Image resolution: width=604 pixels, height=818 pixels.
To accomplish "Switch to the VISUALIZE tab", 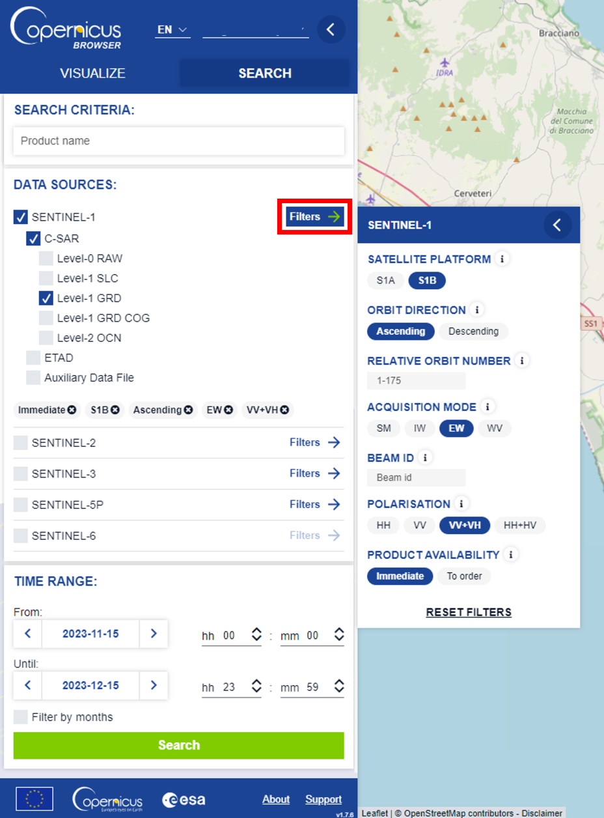I will coord(92,74).
